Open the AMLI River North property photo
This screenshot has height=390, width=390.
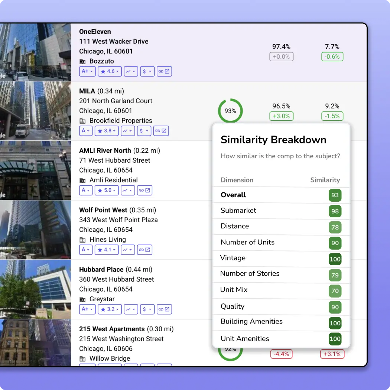click(35, 170)
